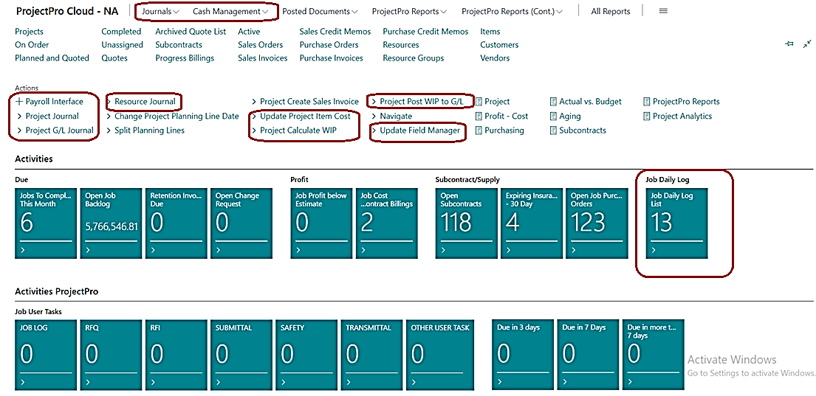Open the SUBMITTAL user task tile
Screen dimensions: 816x396
(241, 355)
